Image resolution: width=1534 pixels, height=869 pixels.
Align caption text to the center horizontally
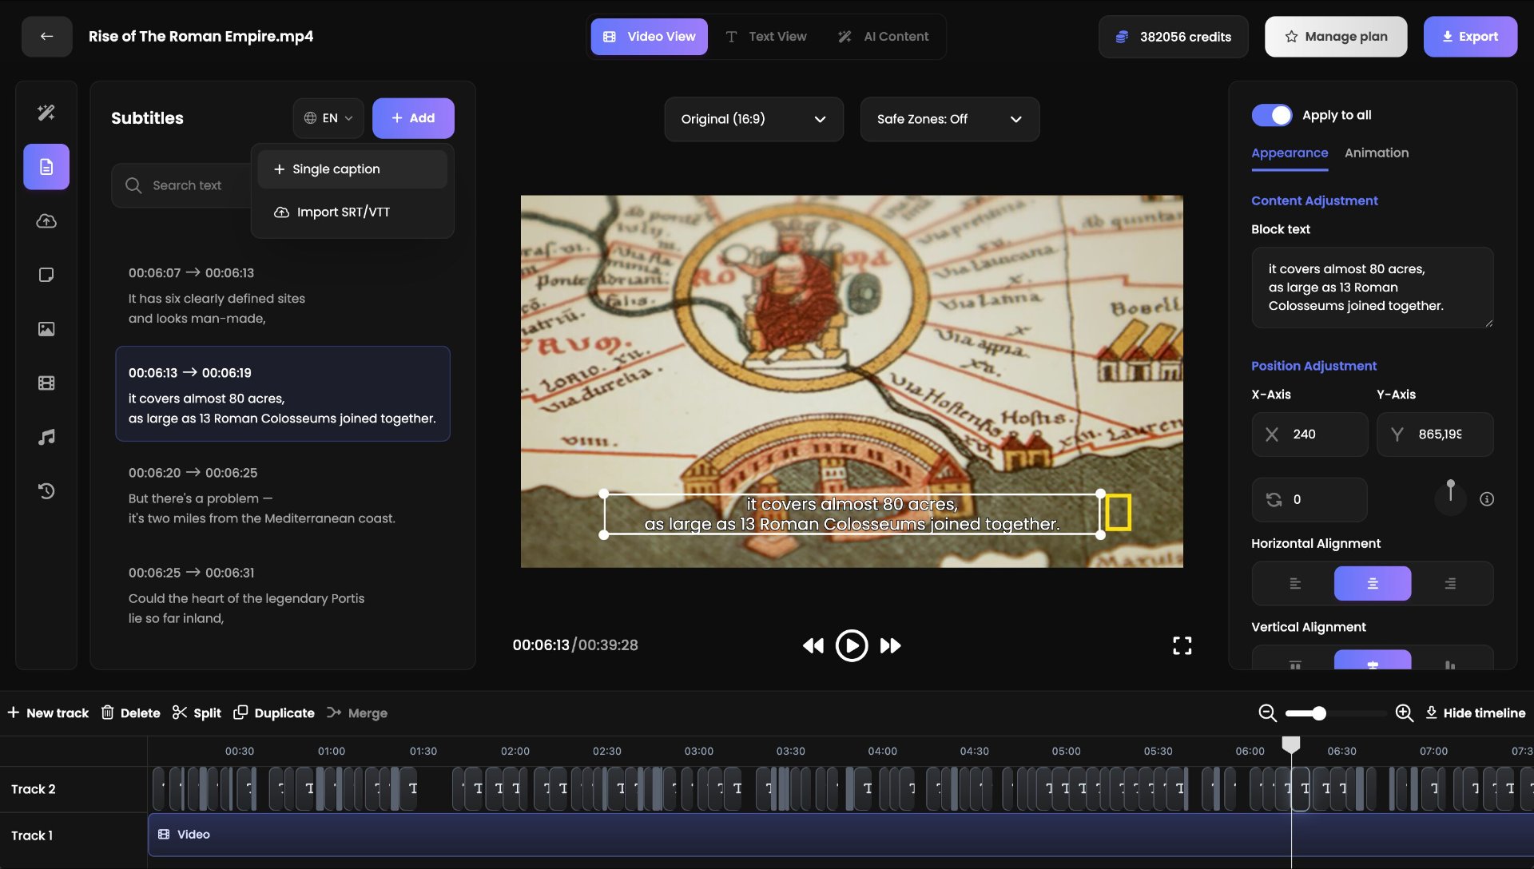(1373, 584)
